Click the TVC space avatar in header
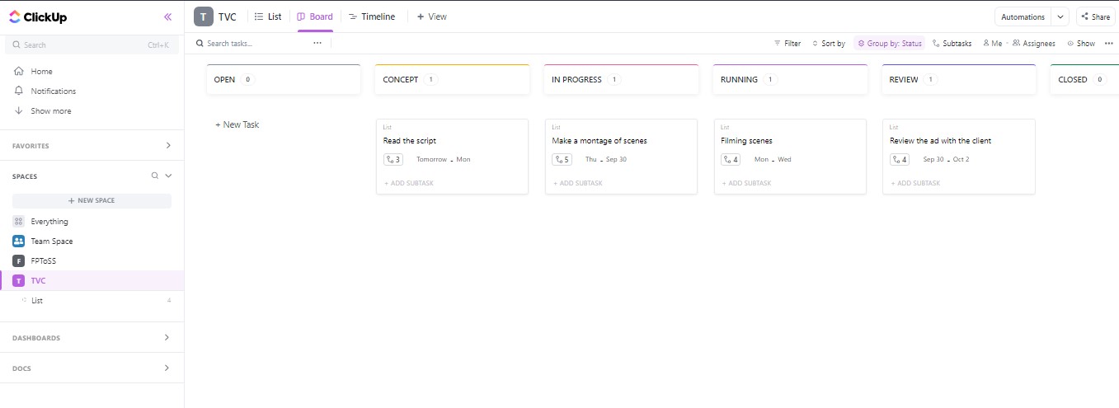 tap(204, 16)
